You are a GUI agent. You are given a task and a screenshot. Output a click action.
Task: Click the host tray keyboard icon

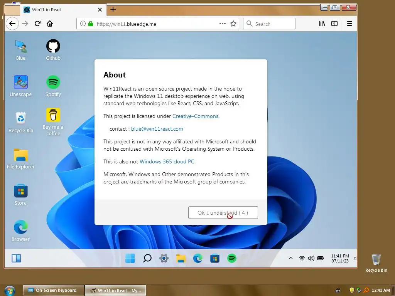click(x=338, y=291)
